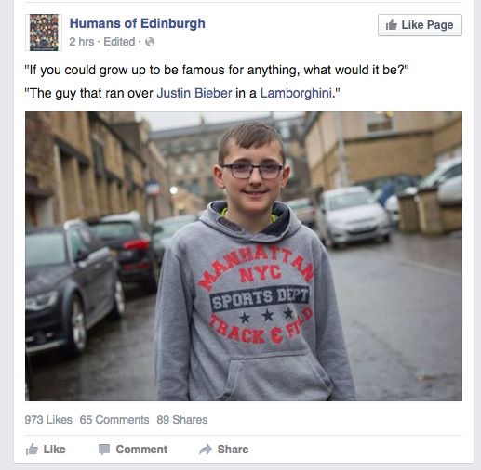View the 89 Shares list
Viewport: 481px width, 470px height.
[x=182, y=420]
